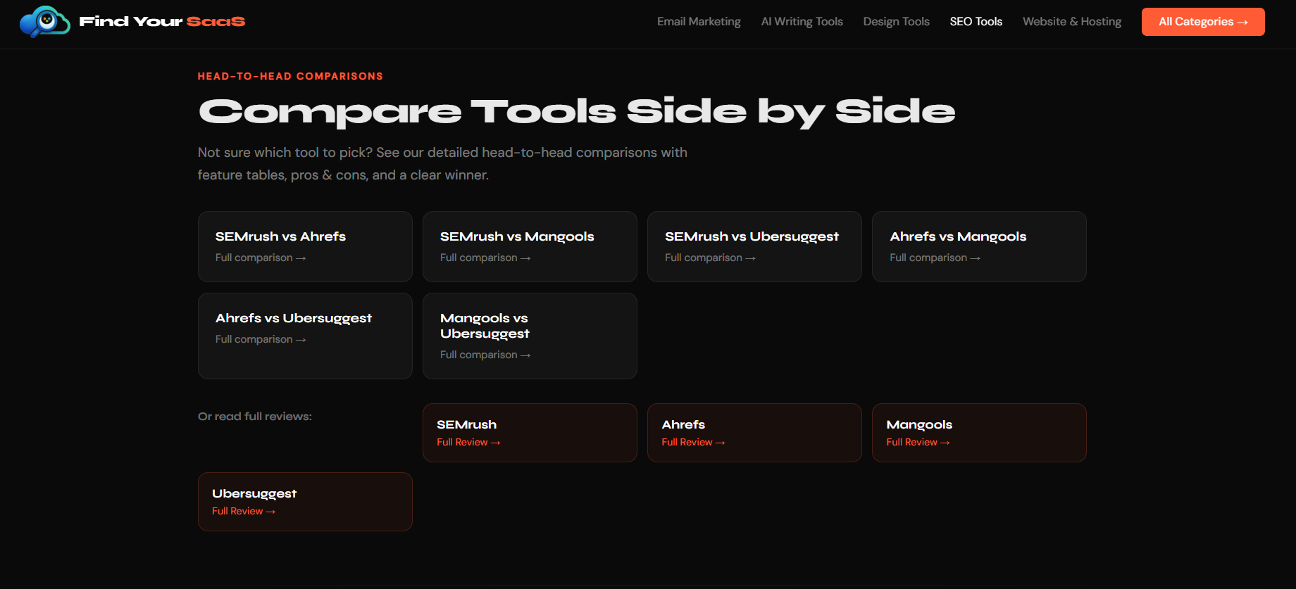The image size is (1296, 589).
Task: Click Full comparison under SEMrush vs Ubersuggest
Action: pyautogui.click(x=710, y=258)
